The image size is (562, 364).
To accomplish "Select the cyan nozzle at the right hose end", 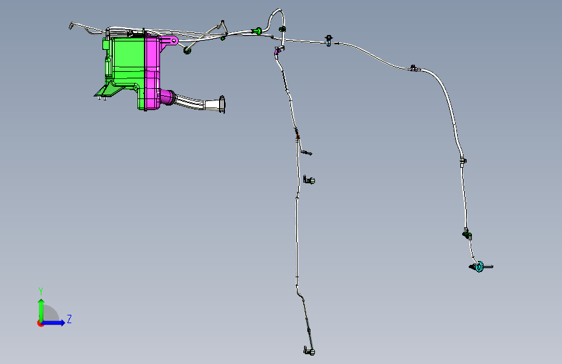I will (x=480, y=267).
